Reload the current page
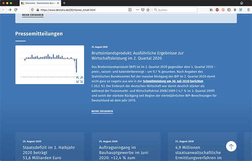The height and width of the screenshot is (161, 252). coord(16,10)
